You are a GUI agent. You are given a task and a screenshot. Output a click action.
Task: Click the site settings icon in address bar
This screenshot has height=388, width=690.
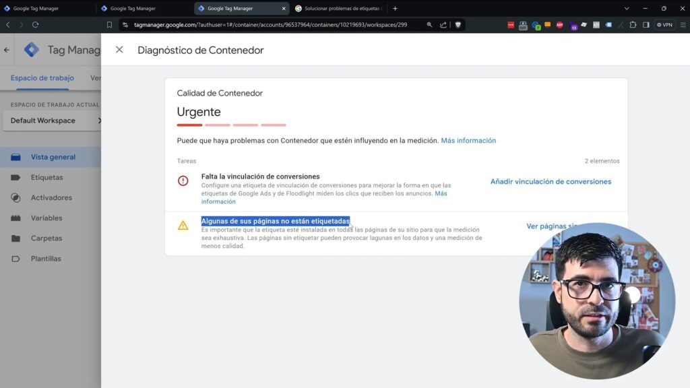pyautogui.click(x=125, y=25)
